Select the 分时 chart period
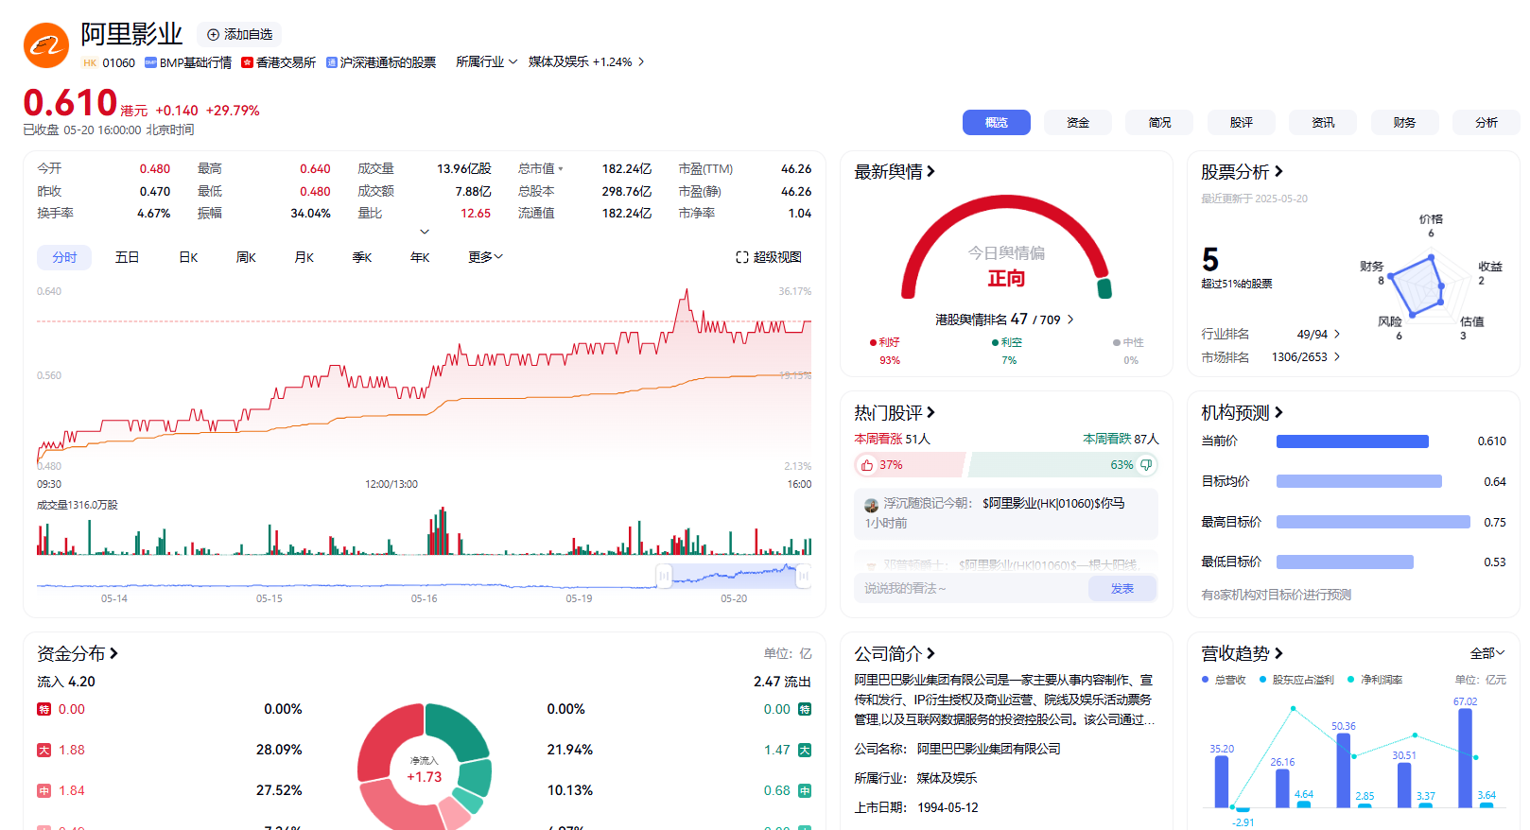 click(x=64, y=257)
